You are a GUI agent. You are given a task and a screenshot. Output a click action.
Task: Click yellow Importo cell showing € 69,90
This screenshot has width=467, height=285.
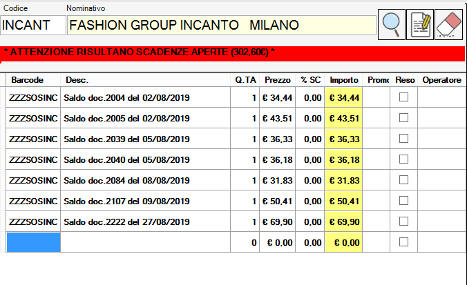[x=343, y=222]
